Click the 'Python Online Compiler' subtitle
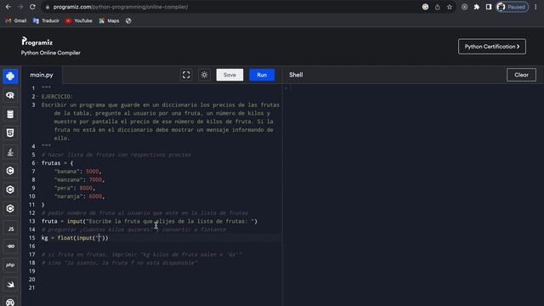The image size is (544, 306). point(51,53)
